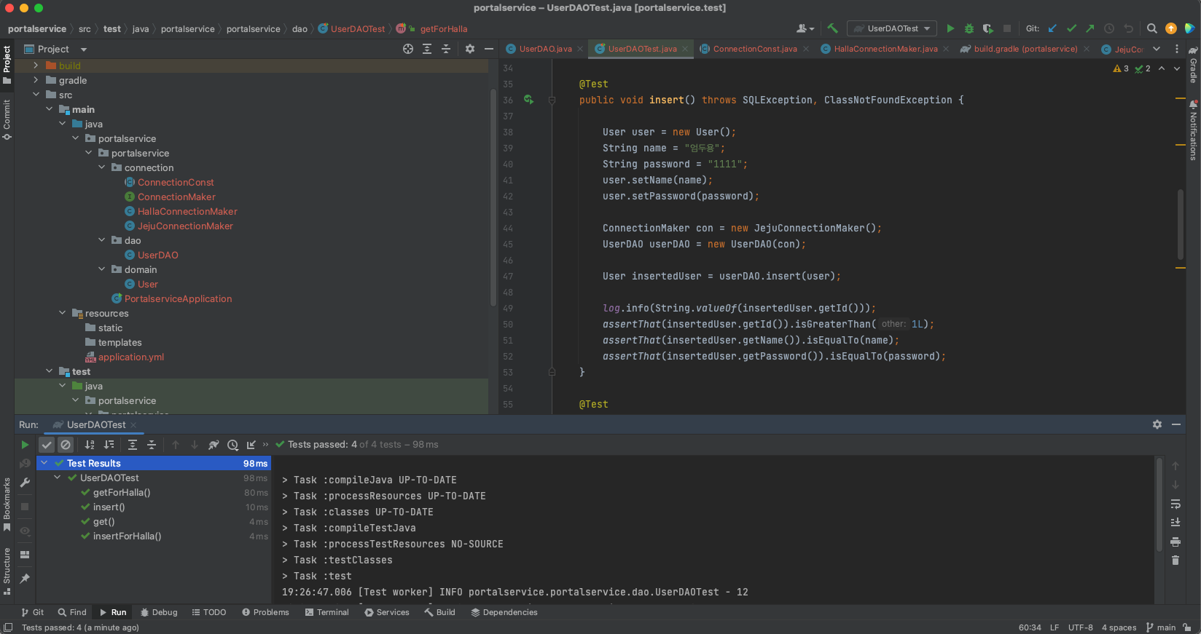Push commits with Git green arrow

click(x=1090, y=28)
